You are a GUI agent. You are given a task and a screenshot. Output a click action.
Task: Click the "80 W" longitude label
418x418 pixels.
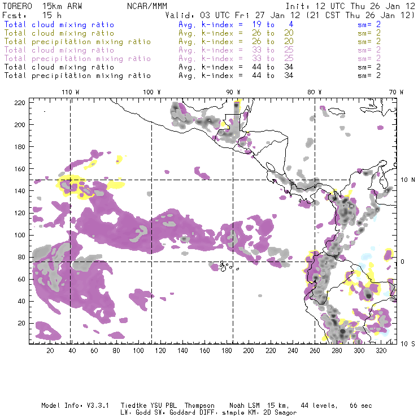pos(315,92)
